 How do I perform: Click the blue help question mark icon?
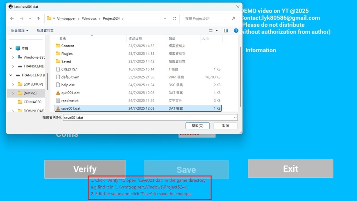236,30
